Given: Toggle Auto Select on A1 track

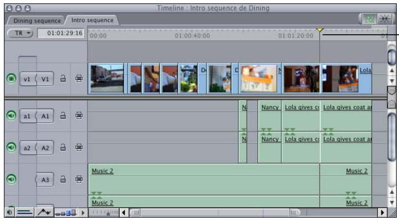Looking at the screenshot, I should 79,115.
